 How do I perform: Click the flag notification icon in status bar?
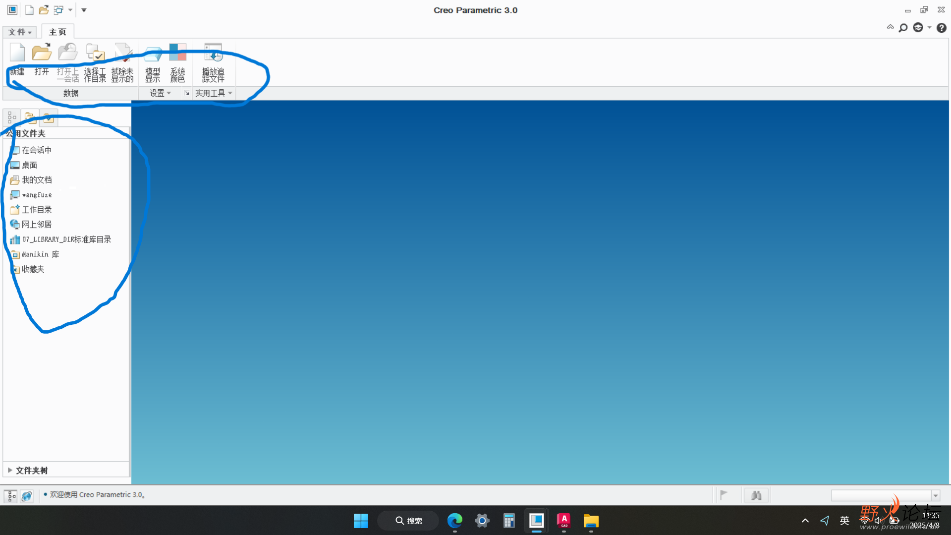[724, 495]
